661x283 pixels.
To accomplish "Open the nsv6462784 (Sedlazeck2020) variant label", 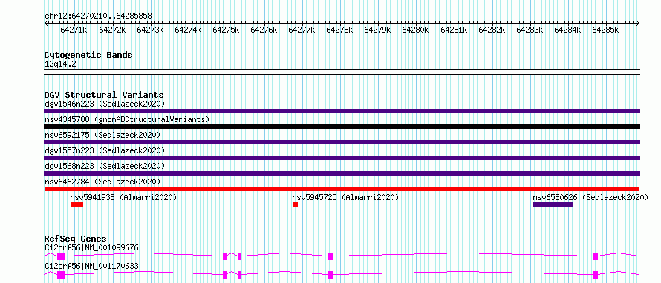I will pos(102,182).
